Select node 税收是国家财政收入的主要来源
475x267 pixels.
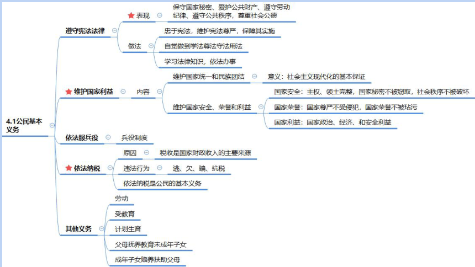tap(205, 153)
